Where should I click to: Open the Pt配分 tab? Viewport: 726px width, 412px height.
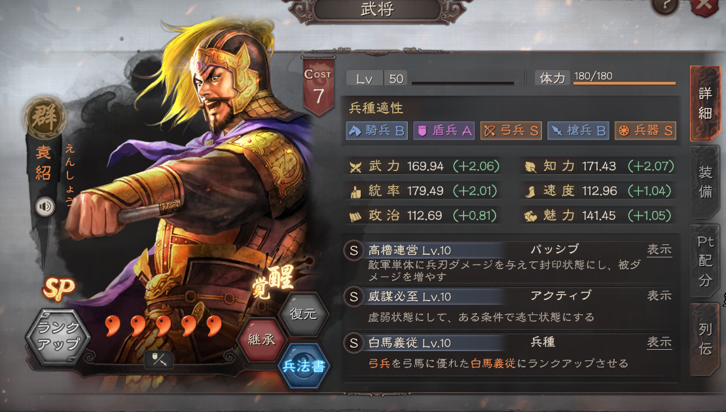point(705,261)
